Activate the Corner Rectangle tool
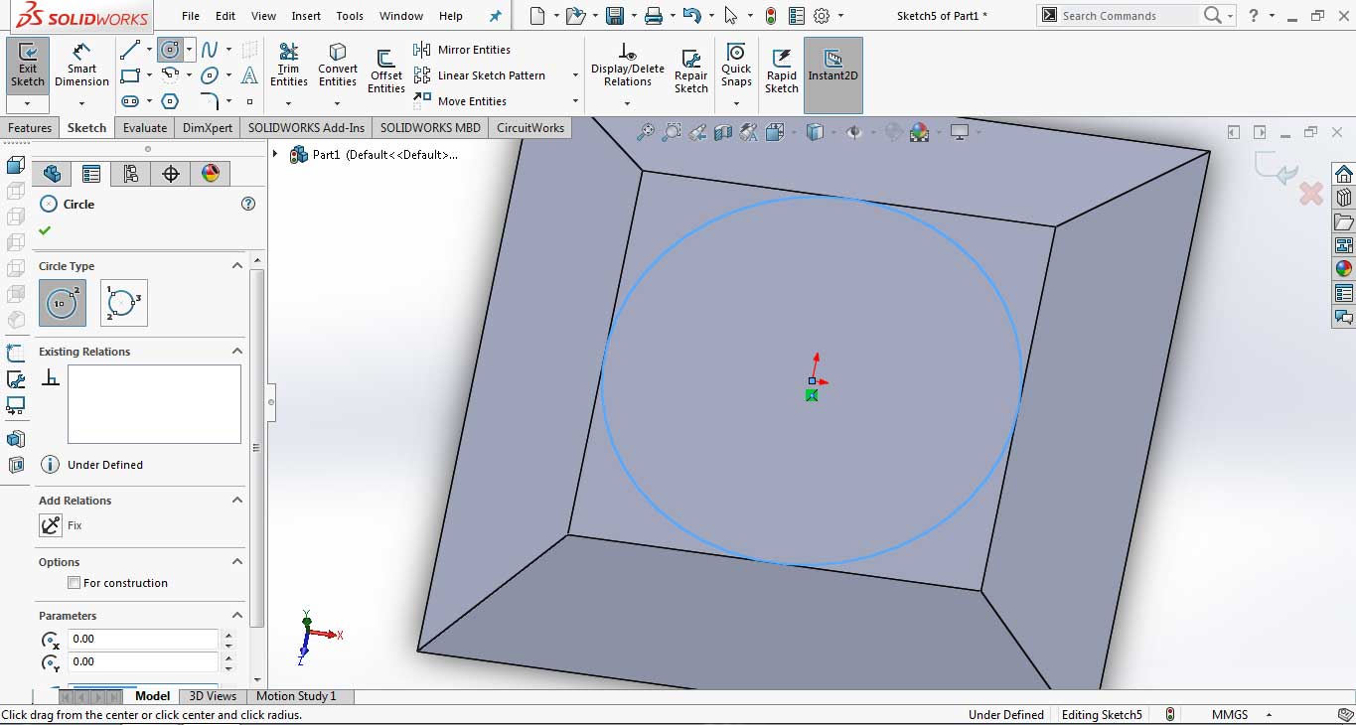Viewport: 1356px width, 725px height. 130,75
